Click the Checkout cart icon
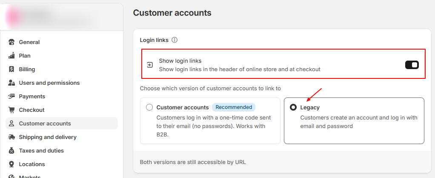 coord(11,110)
